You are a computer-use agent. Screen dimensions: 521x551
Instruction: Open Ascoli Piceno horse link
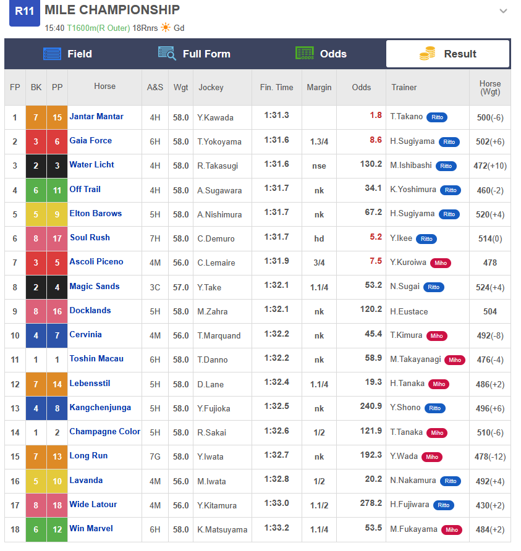click(96, 262)
